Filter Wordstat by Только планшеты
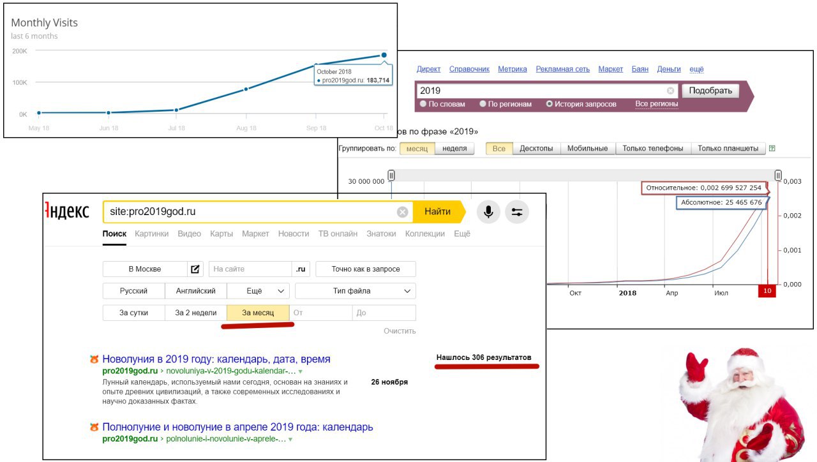 (x=728, y=148)
